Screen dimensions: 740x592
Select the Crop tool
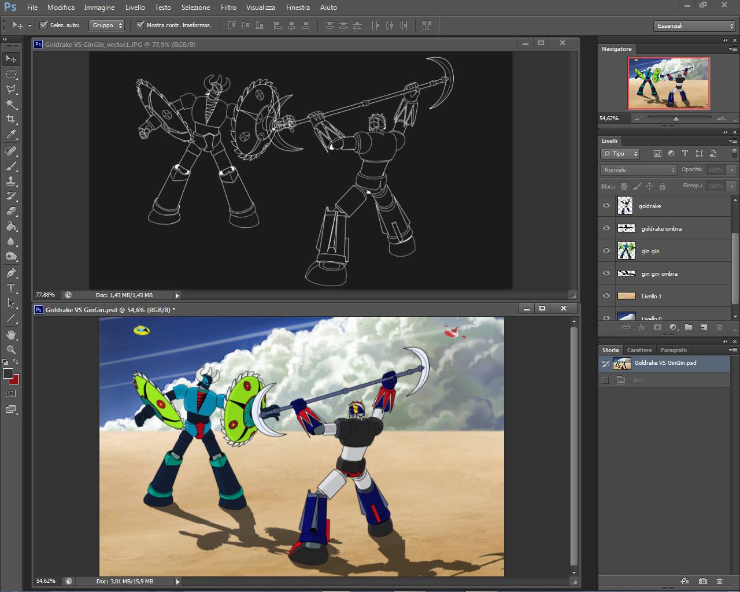[11, 119]
